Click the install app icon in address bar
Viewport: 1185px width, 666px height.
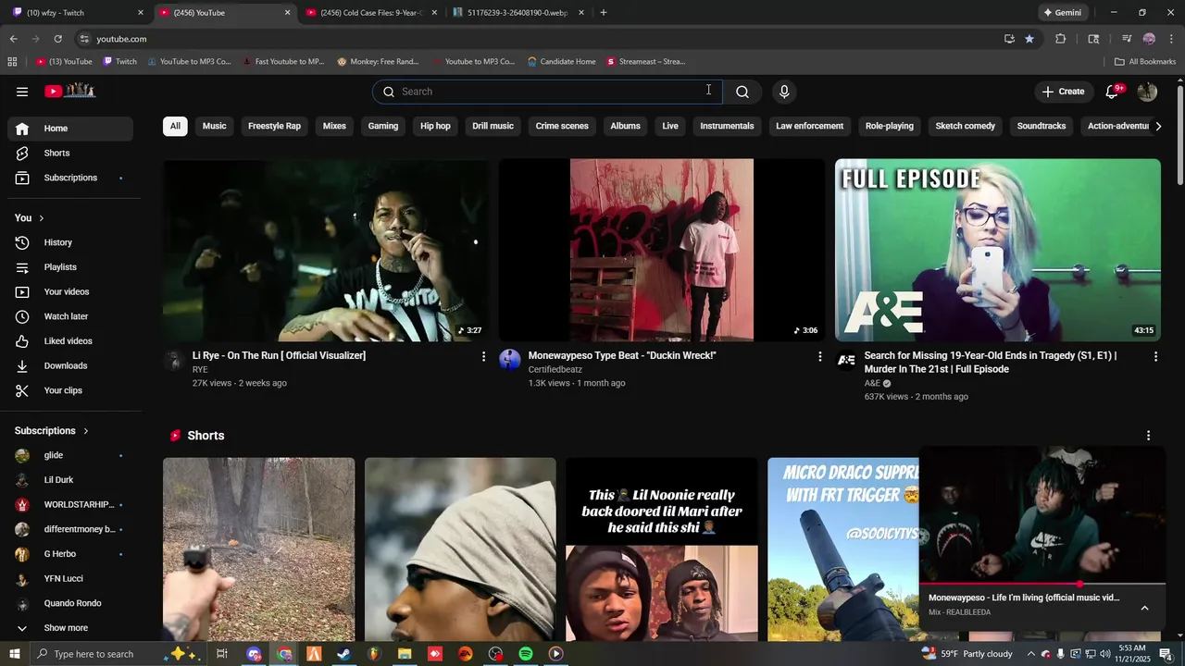(1009, 39)
